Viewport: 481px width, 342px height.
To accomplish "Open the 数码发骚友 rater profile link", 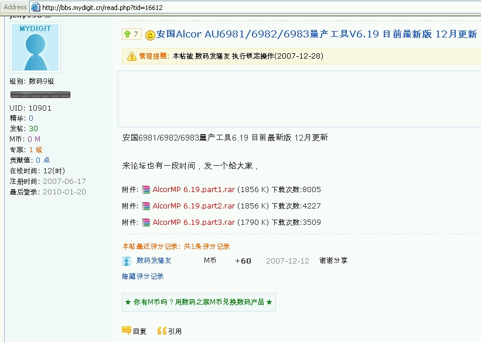I will coord(153,261).
